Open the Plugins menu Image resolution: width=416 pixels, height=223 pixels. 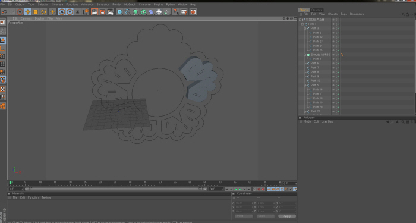[159, 5]
